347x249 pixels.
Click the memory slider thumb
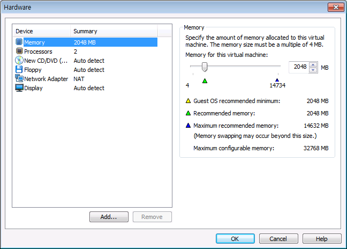click(205, 67)
